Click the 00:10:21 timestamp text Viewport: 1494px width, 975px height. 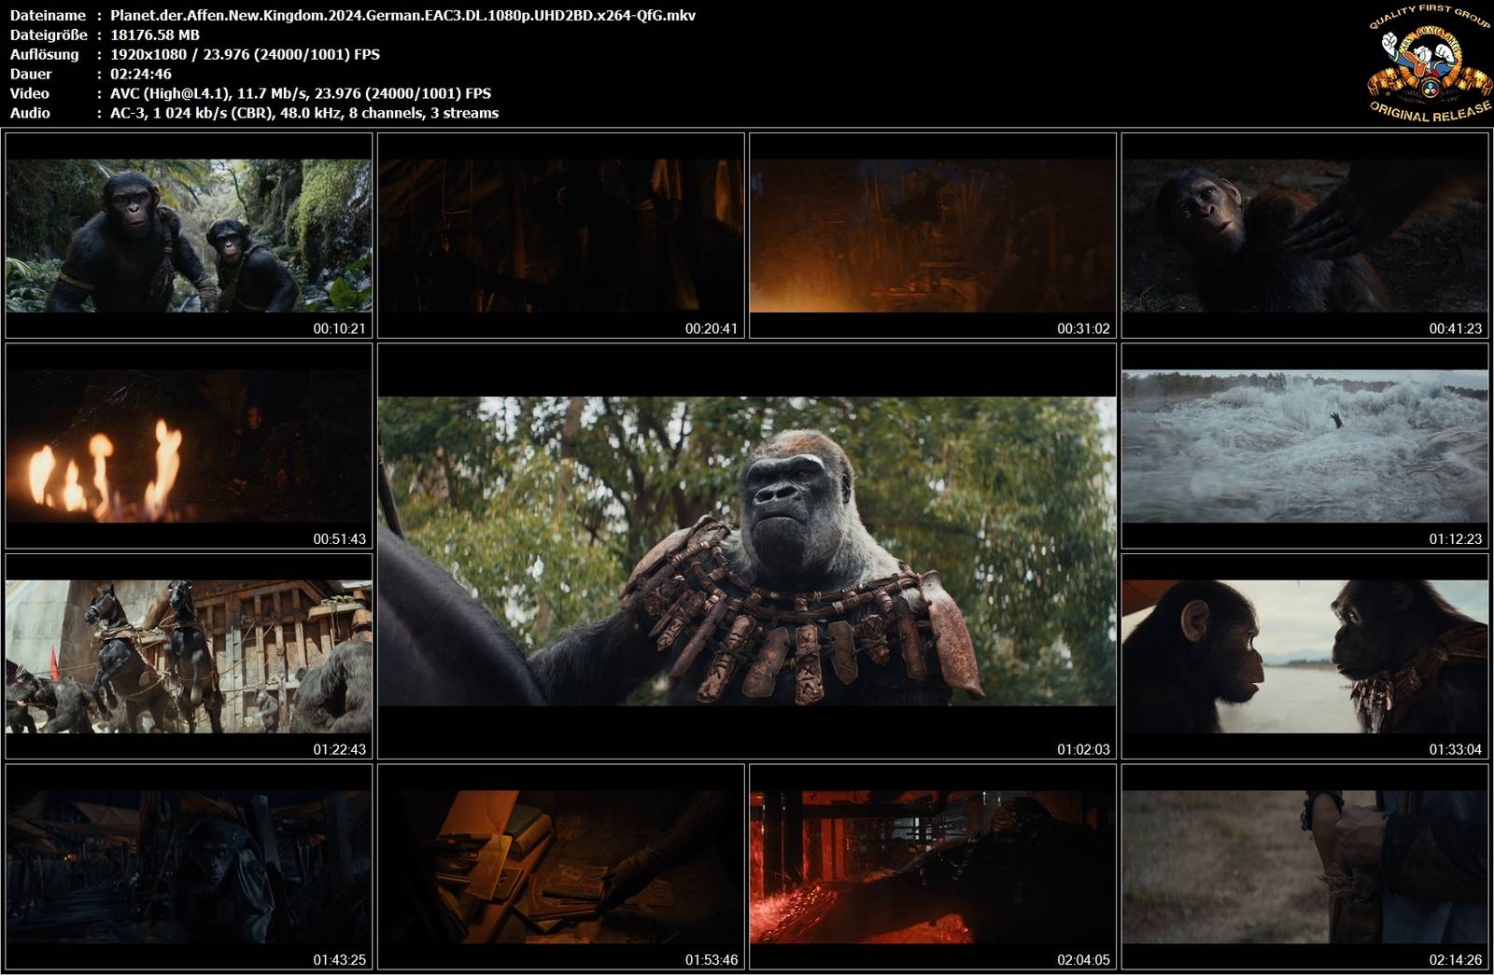pyautogui.click(x=339, y=328)
